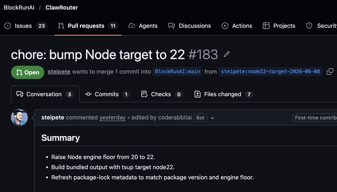This screenshot has height=192, width=337.
Task: Switch to the Checks tab
Action: [162, 94]
